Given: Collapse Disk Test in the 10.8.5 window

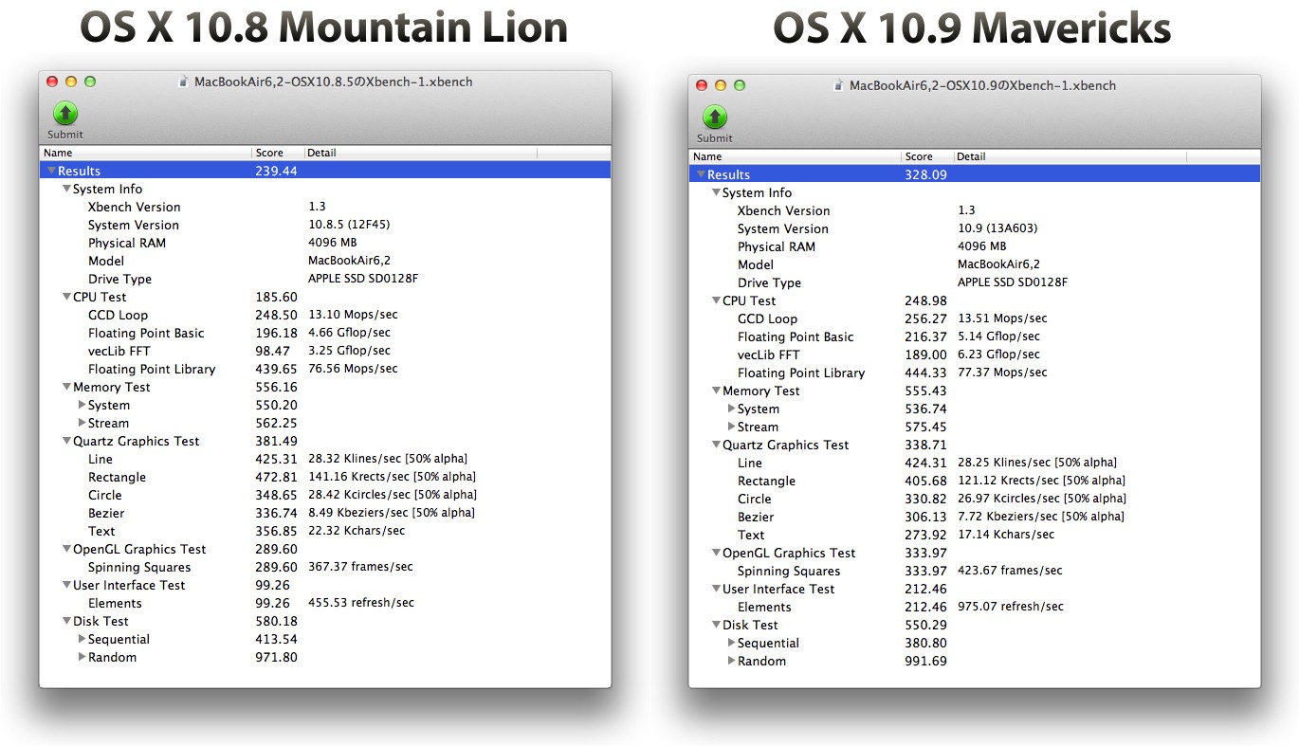Looking at the screenshot, I should [x=66, y=621].
